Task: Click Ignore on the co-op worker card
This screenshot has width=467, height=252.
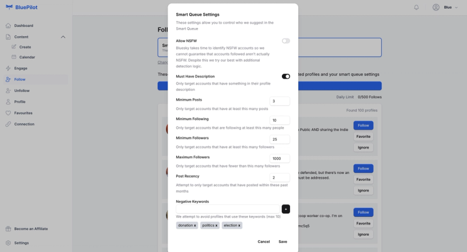Action: tap(363, 235)
